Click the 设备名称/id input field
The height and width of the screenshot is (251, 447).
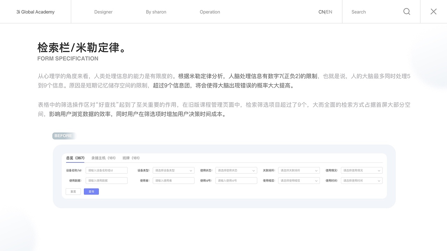click(107, 170)
